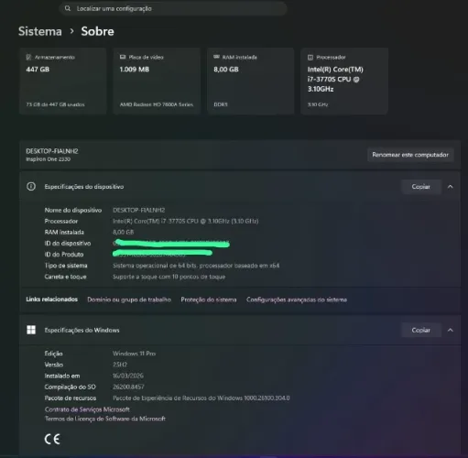Click the 'Sobre' page title

98,31
